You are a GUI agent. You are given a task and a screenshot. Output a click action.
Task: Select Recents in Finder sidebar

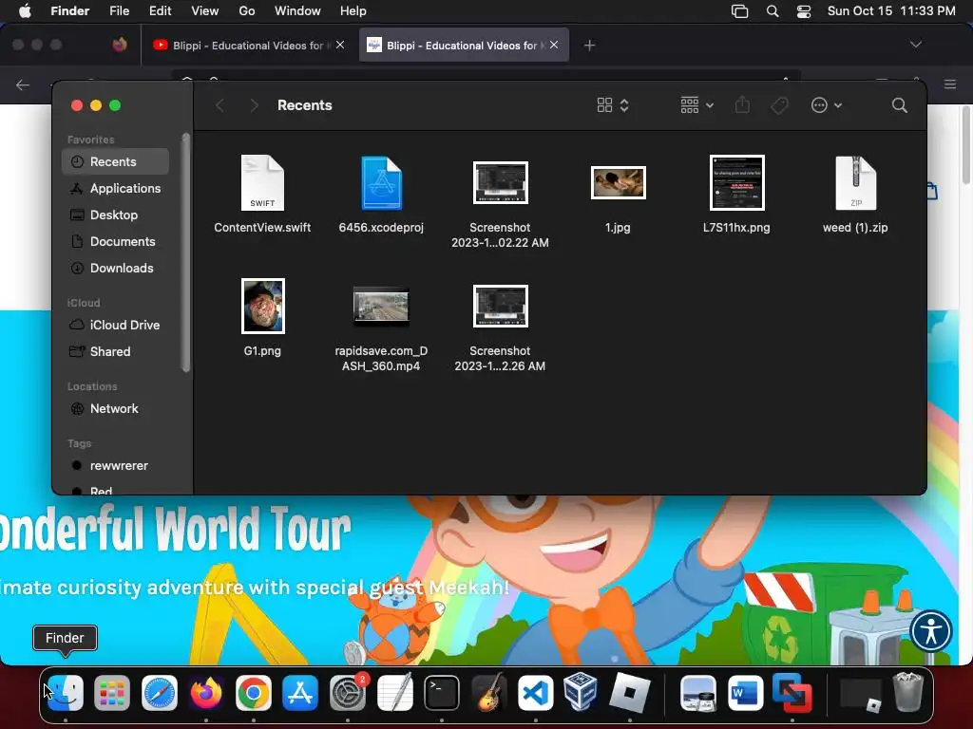coord(115,161)
